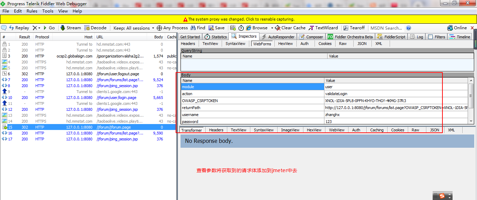The height and width of the screenshot is (200, 477).
Task: Click session 9 upload arrow icon
Action: (5, 92)
